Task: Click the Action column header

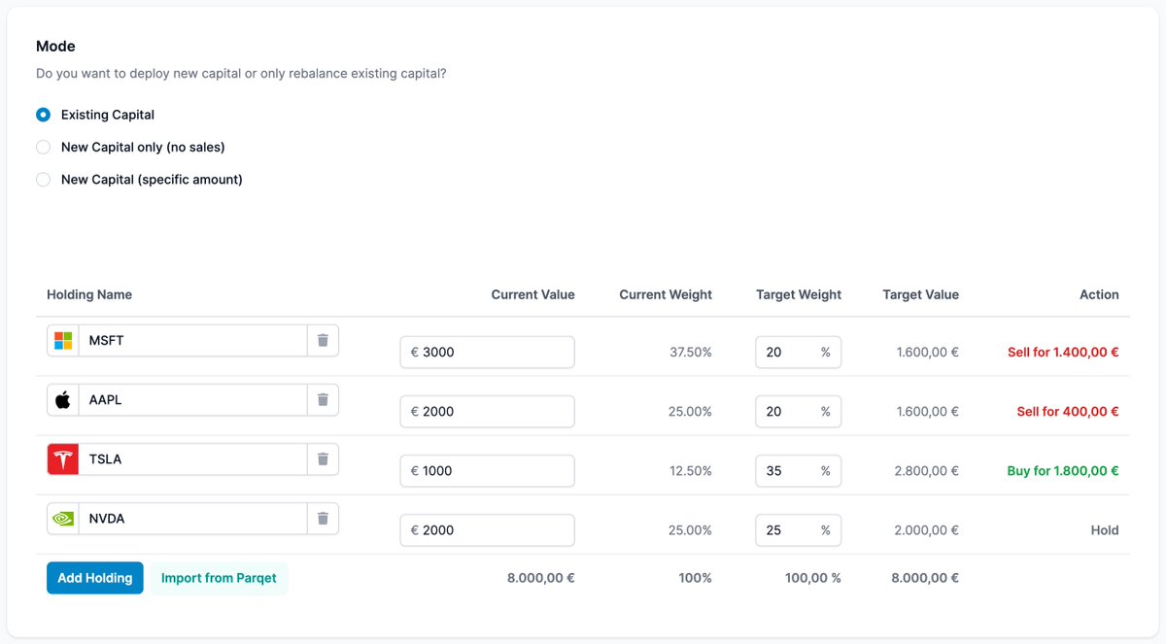Action: [1099, 294]
